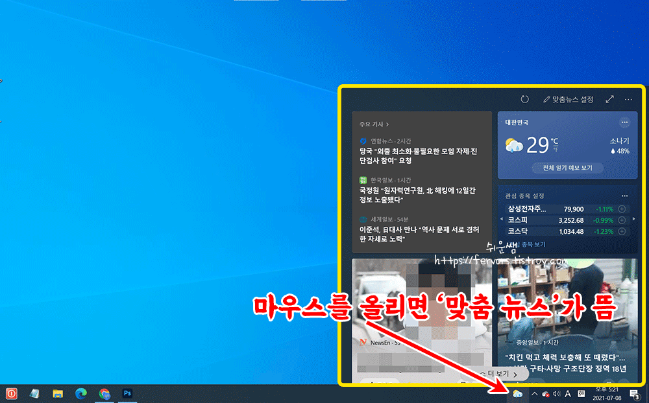
Task: Add 코스피 to watchlist with plus icon
Action: click(x=622, y=220)
